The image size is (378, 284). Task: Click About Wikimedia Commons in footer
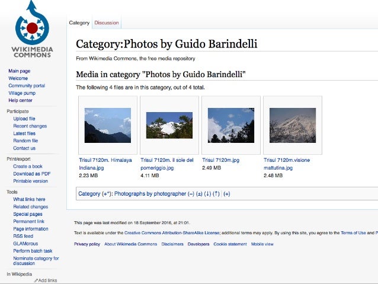(x=131, y=244)
